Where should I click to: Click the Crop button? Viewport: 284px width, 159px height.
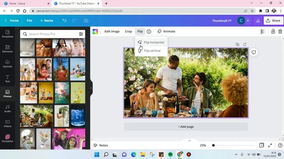pyautogui.click(x=128, y=31)
